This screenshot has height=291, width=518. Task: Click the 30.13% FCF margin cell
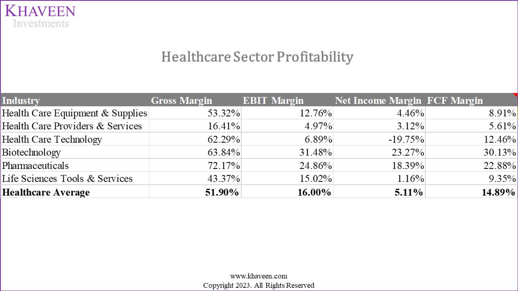(x=499, y=152)
